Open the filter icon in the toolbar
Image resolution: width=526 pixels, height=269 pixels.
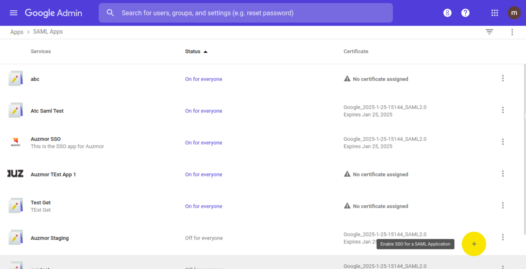[x=489, y=32]
